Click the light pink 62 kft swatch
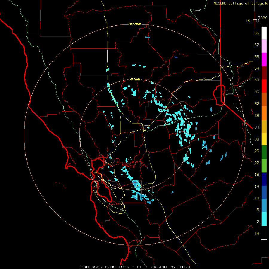 tap(264, 46)
